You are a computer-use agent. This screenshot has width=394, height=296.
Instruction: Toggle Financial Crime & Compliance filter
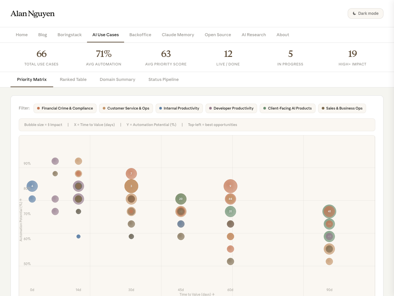pos(65,108)
